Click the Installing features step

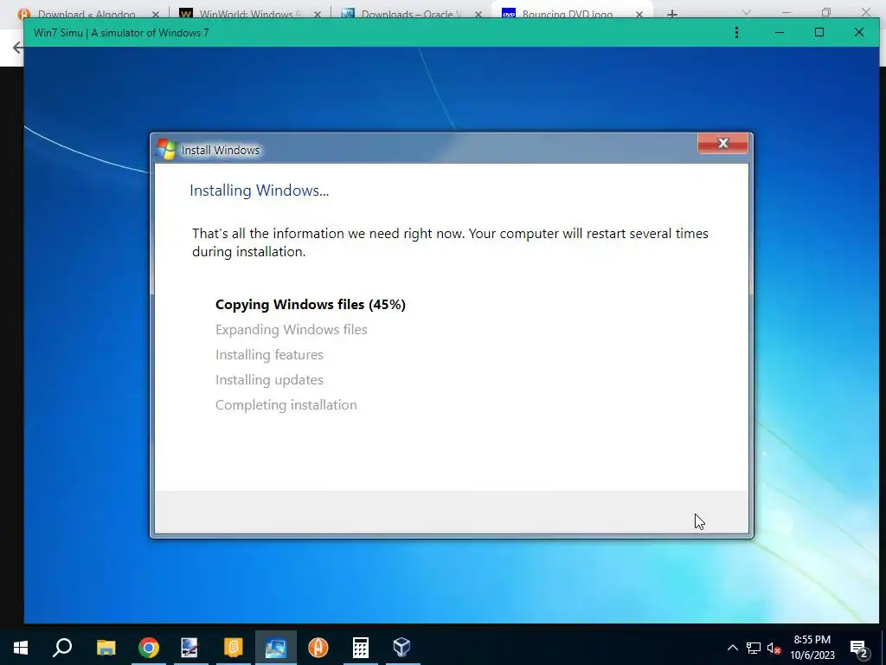click(x=269, y=354)
